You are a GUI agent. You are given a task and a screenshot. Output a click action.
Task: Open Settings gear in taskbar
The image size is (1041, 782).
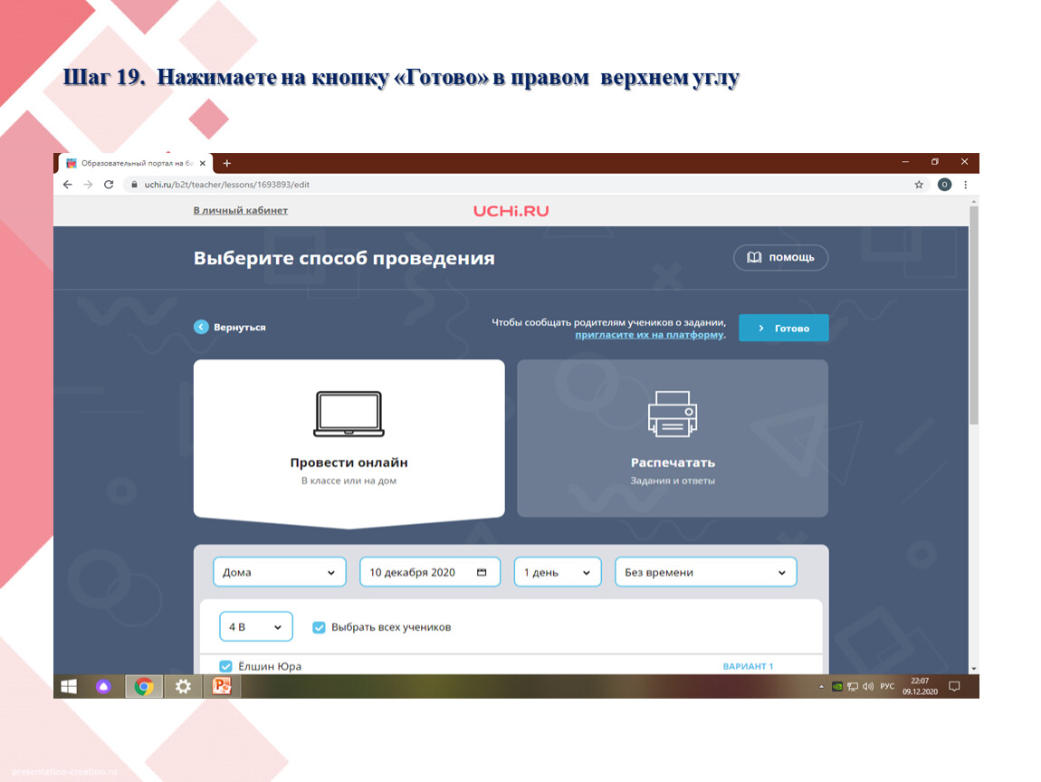pos(183,687)
